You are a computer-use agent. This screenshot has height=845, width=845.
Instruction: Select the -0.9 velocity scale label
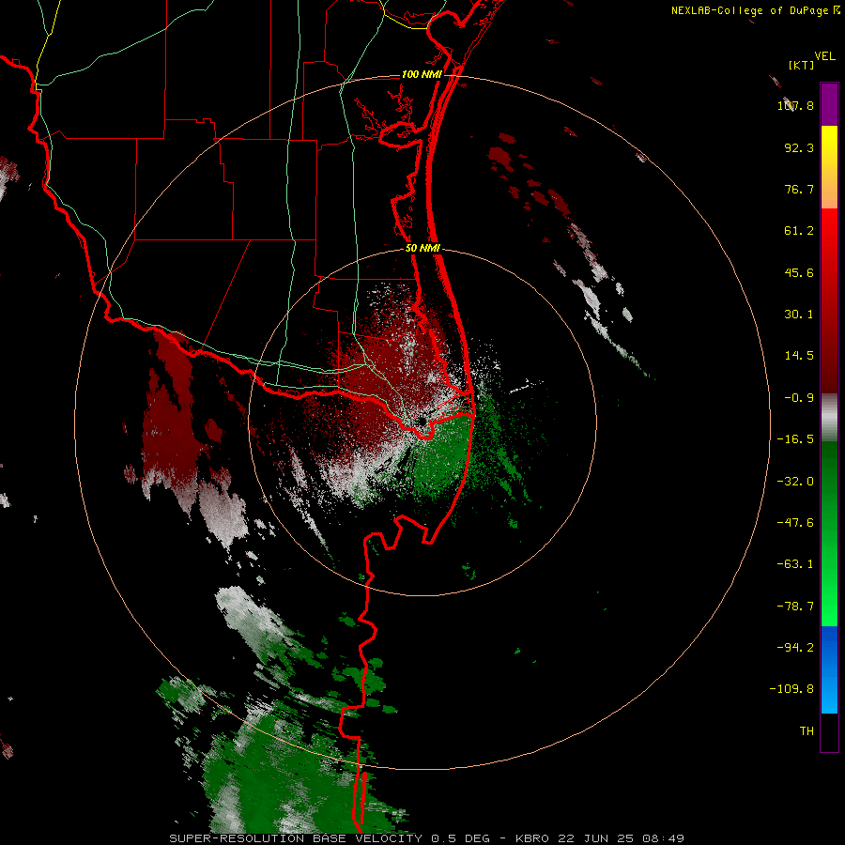(x=799, y=398)
